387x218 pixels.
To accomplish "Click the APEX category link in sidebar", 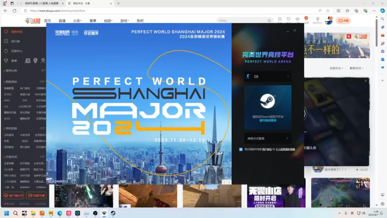I will tap(7, 100).
